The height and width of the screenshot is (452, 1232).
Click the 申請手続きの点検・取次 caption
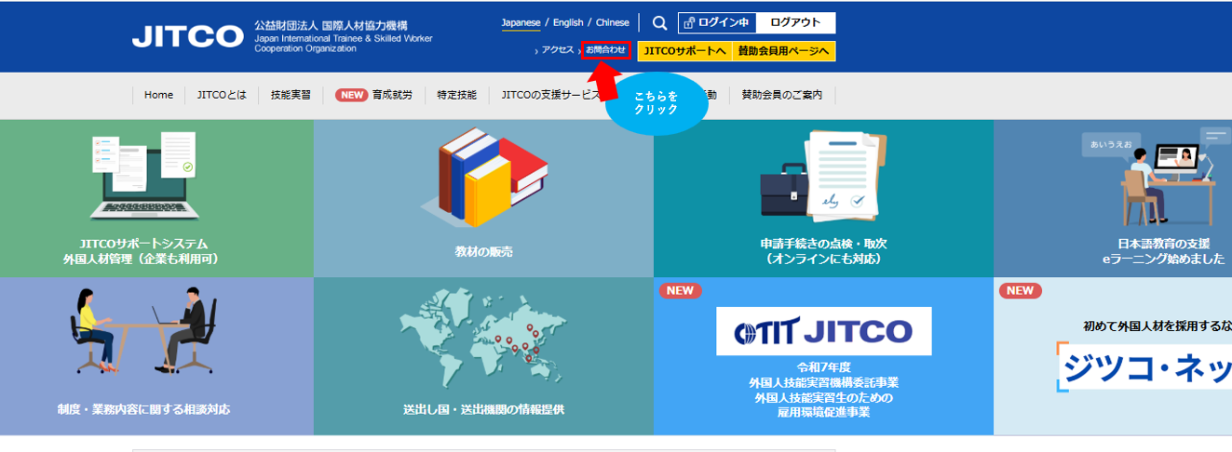tap(823, 251)
